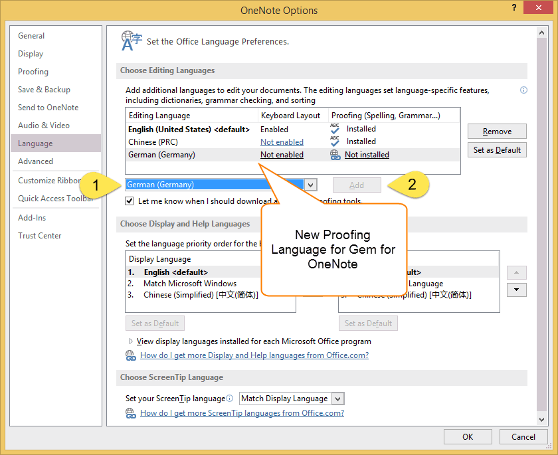Open the Trust Center category
Viewport: 558px width, 455px height.
click(x=40, y=236)
